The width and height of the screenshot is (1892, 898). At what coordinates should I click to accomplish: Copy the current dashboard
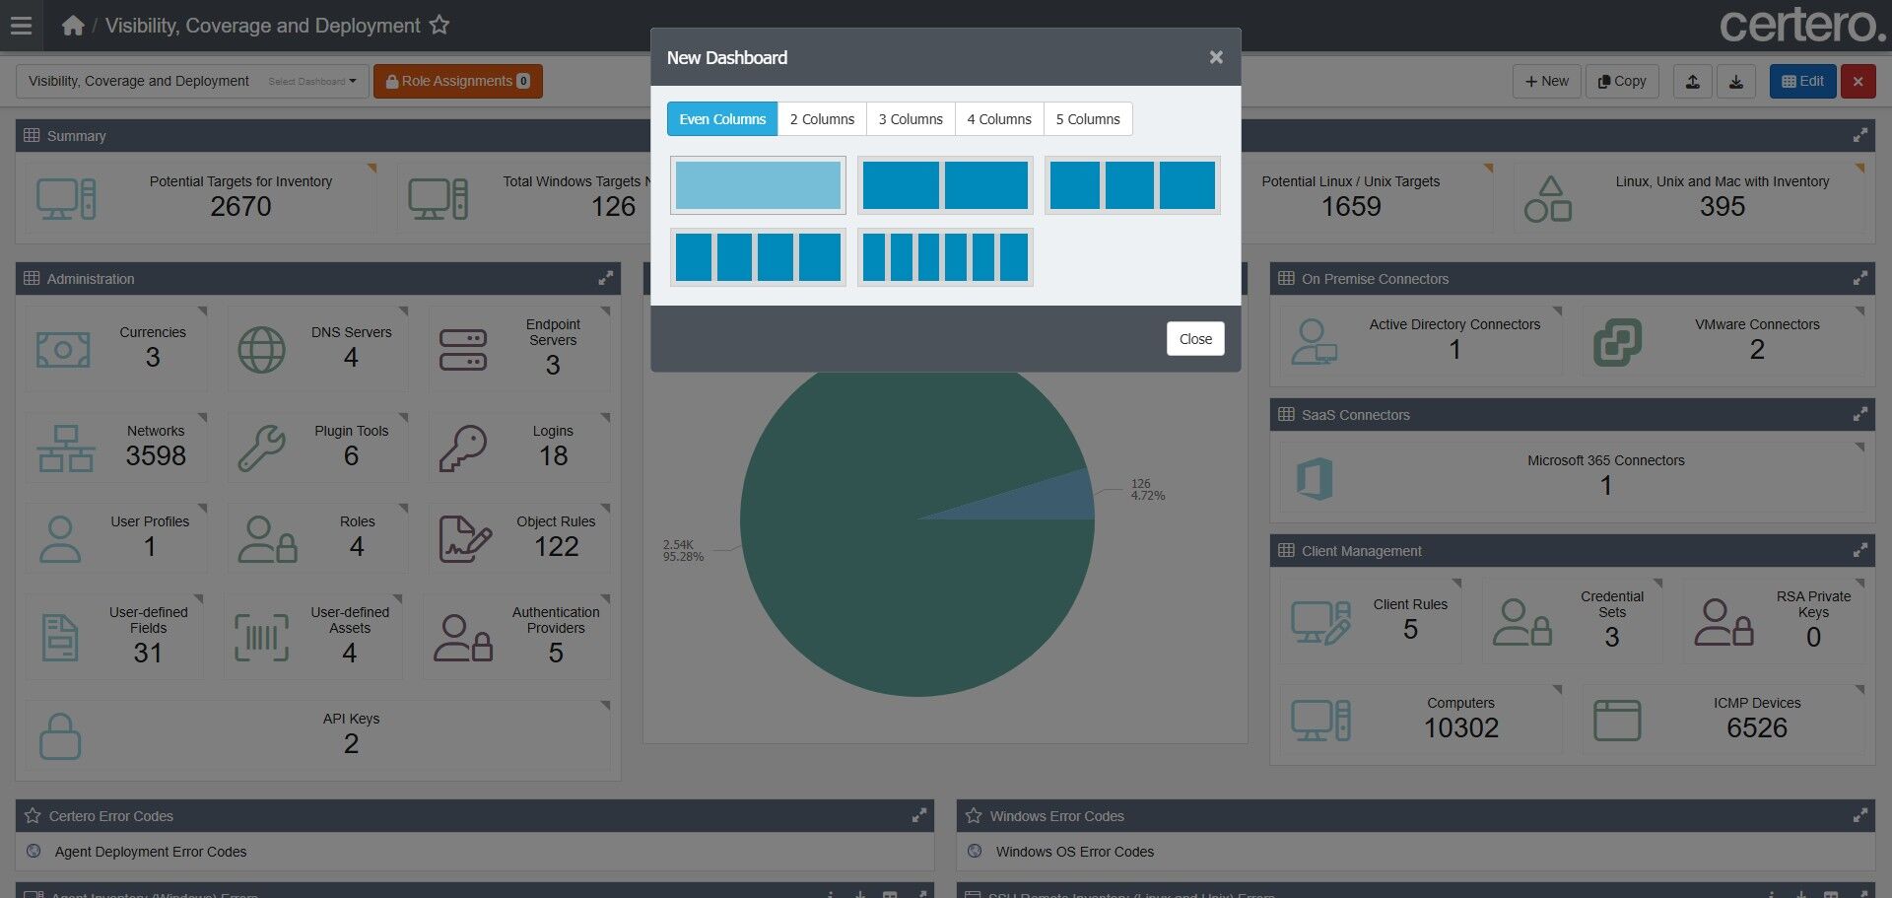pos(1622,81)
